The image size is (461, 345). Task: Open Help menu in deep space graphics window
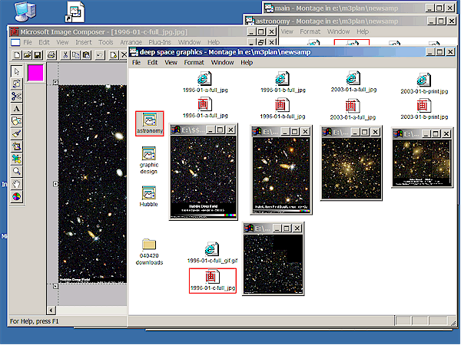(247, 63)
